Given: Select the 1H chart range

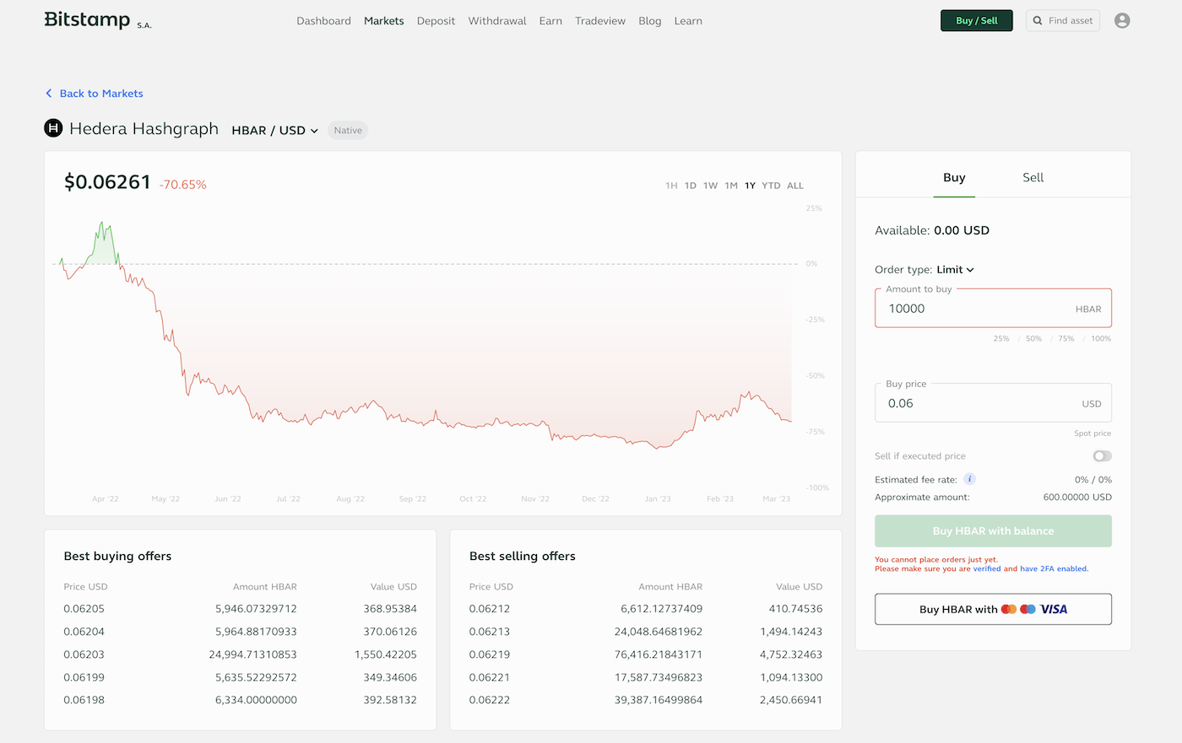Looking at the screenshot, I should pyautogui.click(x=671, y=186).
